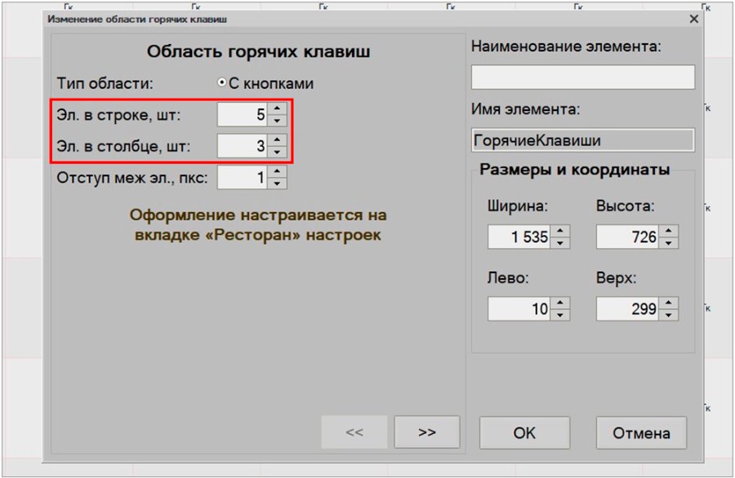Confirm changes with the OK button

pos(524,433)
